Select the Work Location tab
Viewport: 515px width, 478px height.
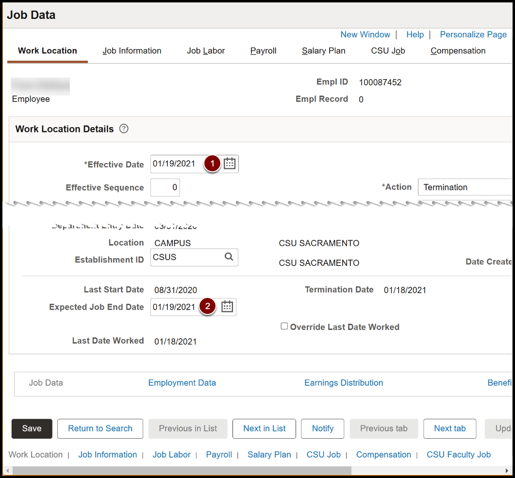[x=47, y=50]
